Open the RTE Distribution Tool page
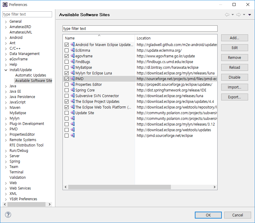255x223 pixels. pyautogui.click(x=26, y=145)
